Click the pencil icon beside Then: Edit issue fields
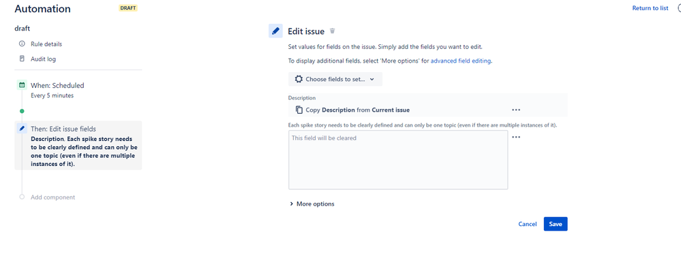The image size is (681, 260). click(22, 129)
